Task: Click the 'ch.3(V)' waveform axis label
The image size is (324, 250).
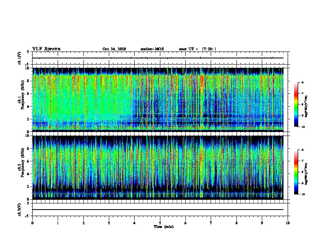Action: (19, 210)
